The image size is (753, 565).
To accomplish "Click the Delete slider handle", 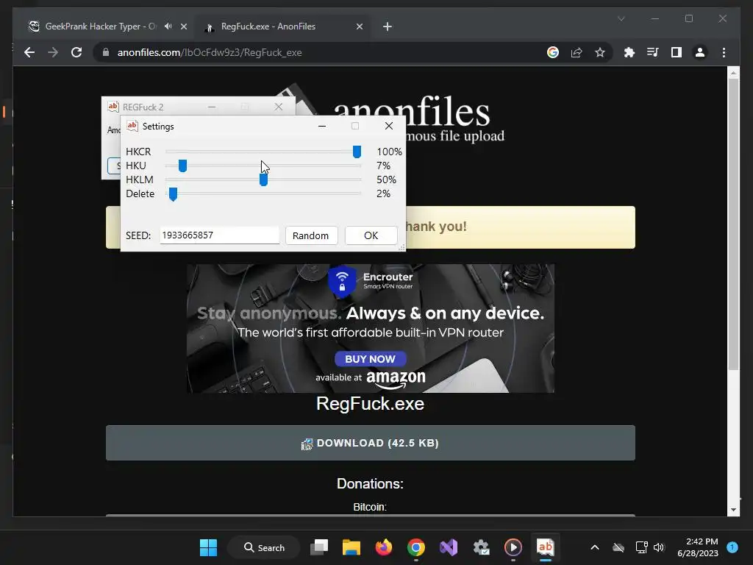I will click(x=173, y=194).
